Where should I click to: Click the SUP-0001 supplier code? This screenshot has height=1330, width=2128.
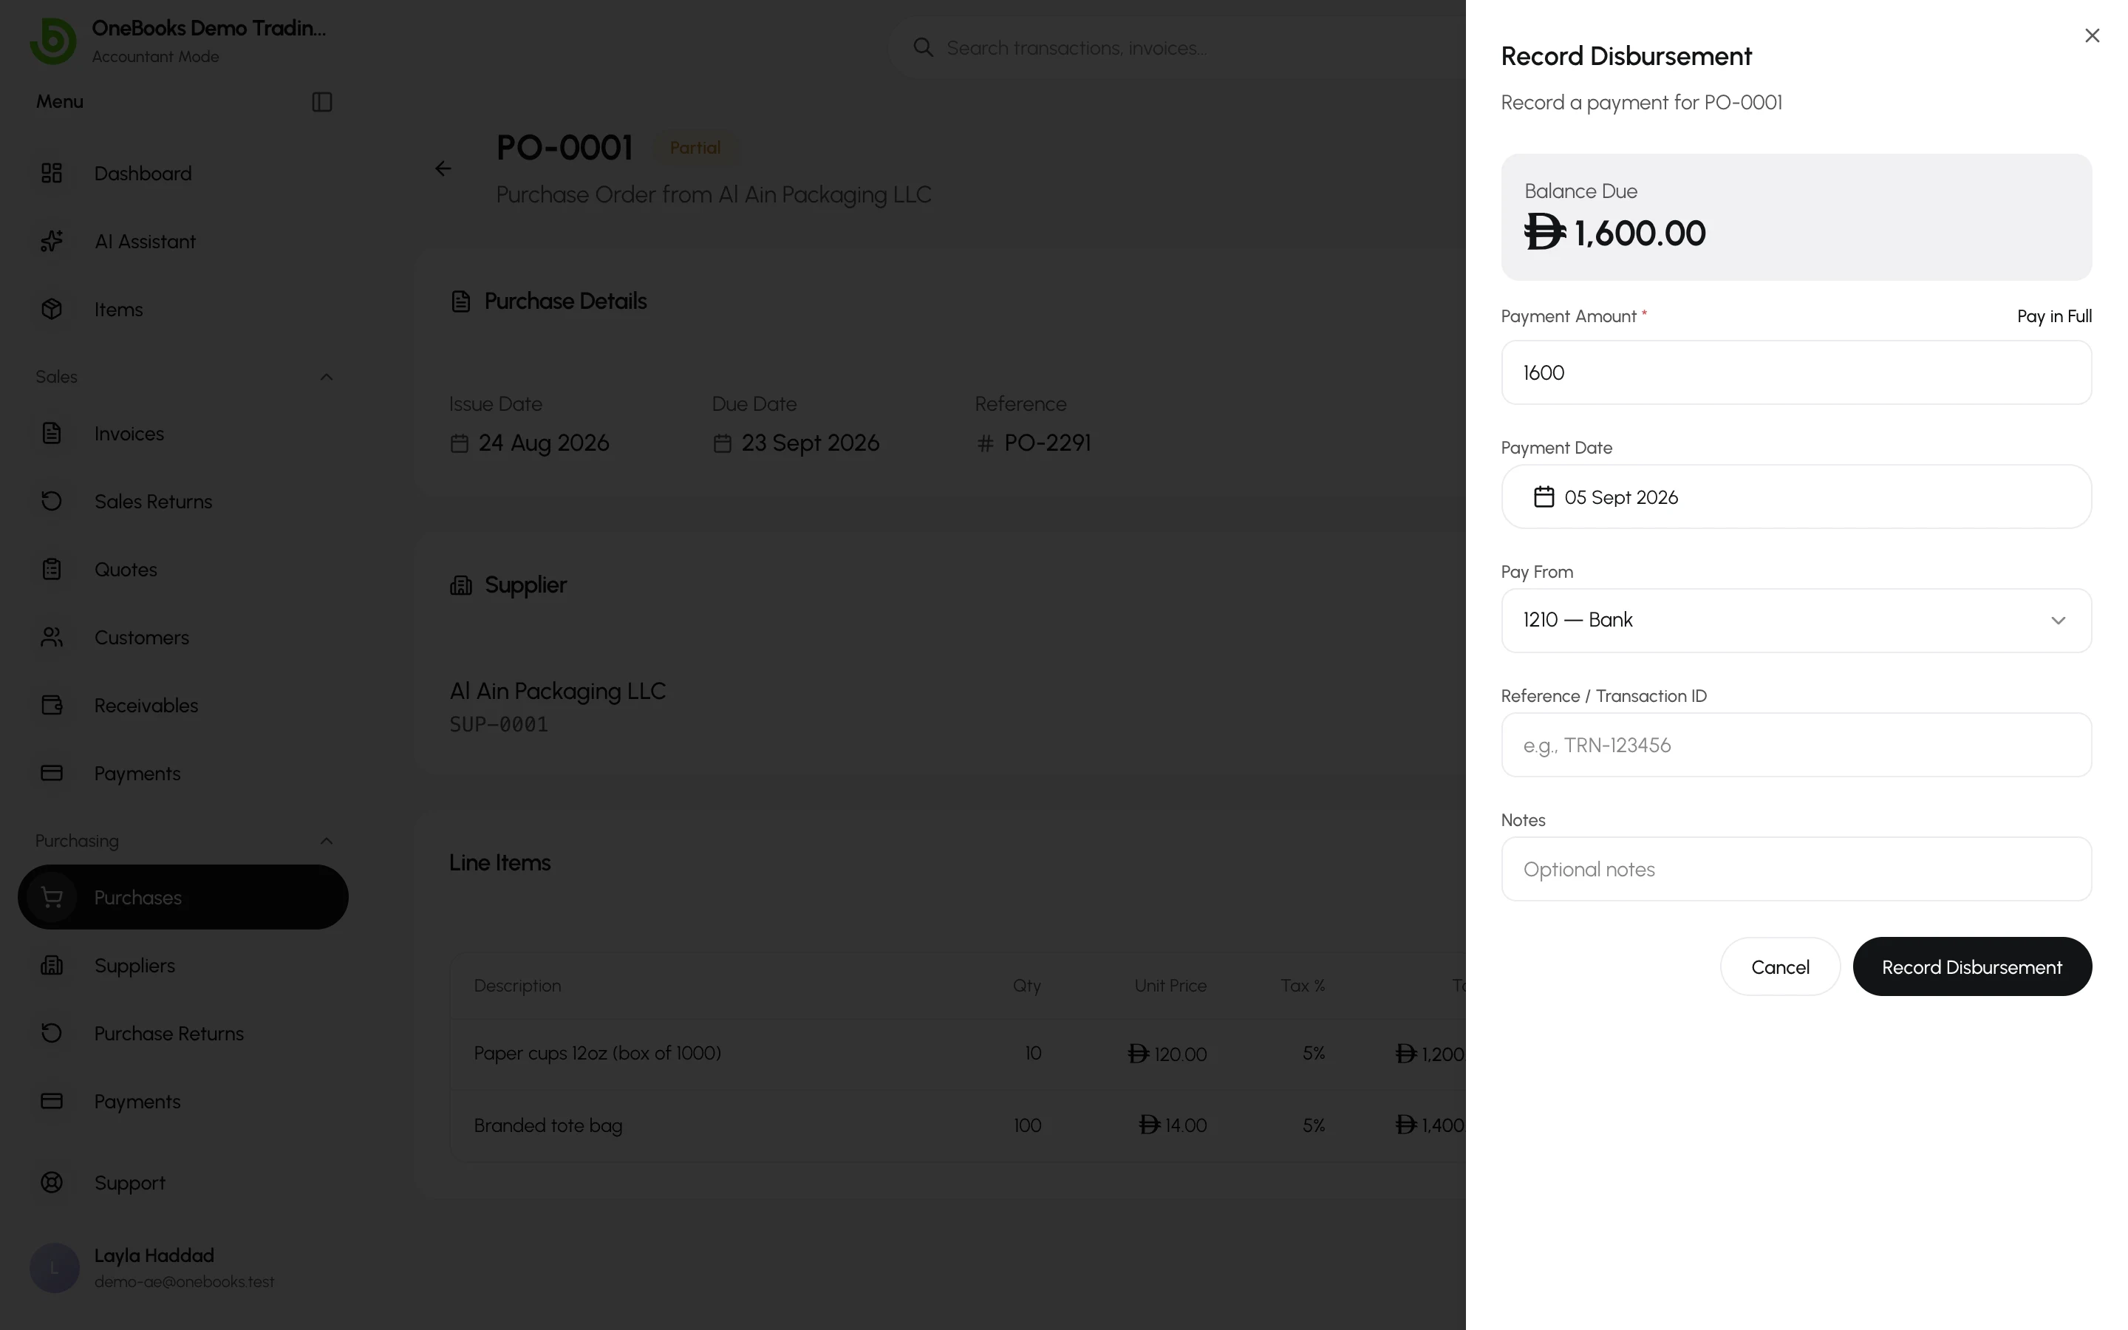click(x=499, y=725)
